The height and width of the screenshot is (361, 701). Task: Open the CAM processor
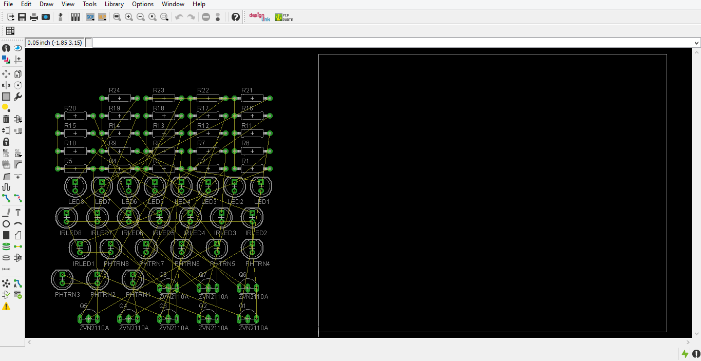[x=75, y=17]
